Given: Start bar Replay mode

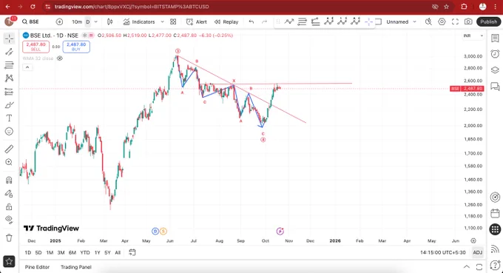Looking at the screenshot, I should [226, 21].
